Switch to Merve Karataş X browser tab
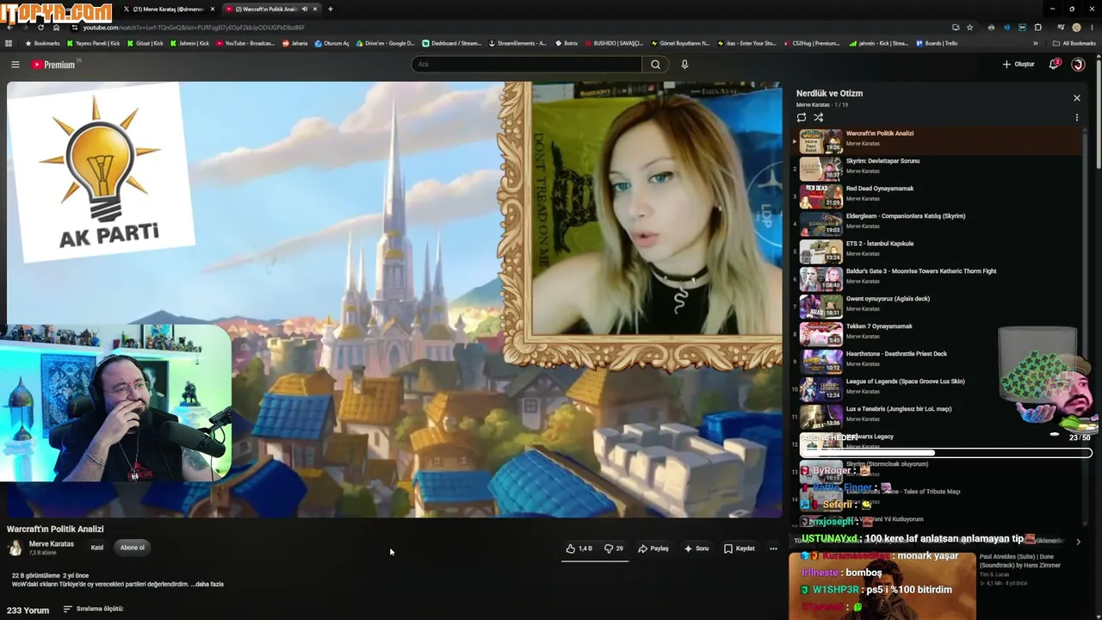This screenshot has height=620, width=1102. coord(169,9)
